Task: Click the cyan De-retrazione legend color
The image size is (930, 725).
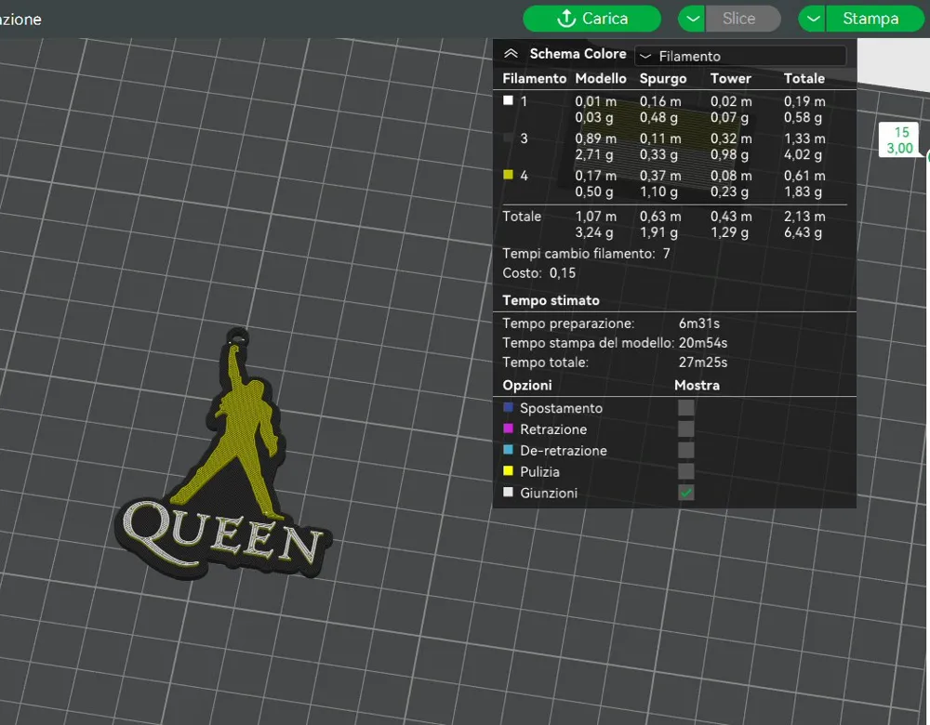Action: (509, 450)
